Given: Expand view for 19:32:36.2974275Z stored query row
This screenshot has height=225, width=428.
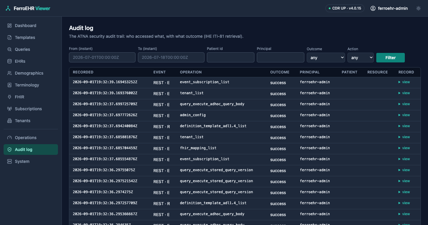Looking at the screenshot, I should coord(404,192).
